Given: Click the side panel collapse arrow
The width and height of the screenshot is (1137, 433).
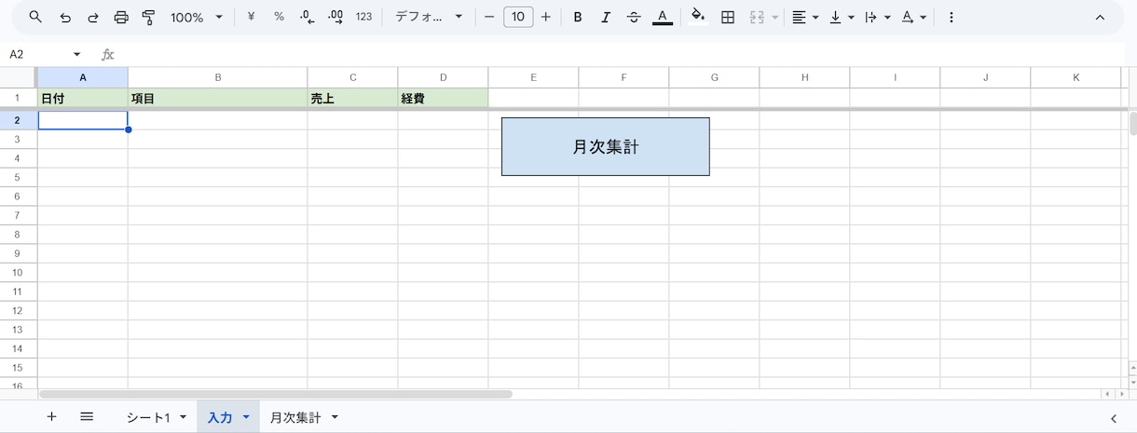Looking at the screenshot, I should 1114,418.
